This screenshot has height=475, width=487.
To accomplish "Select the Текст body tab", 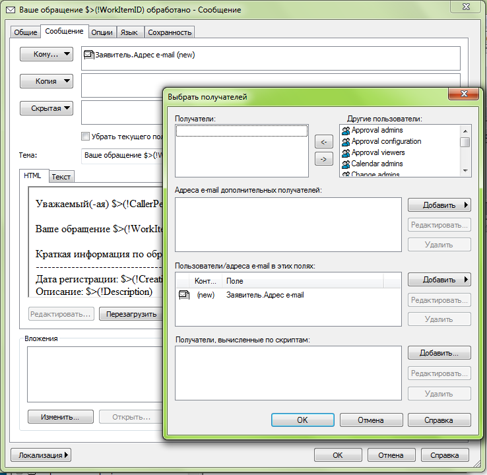I will tap(61, 177).
